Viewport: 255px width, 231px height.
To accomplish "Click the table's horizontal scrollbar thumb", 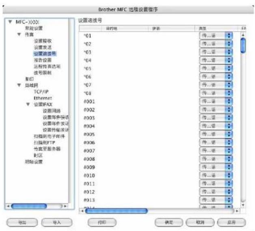I will pyautogui.click(x=117, y=211).
